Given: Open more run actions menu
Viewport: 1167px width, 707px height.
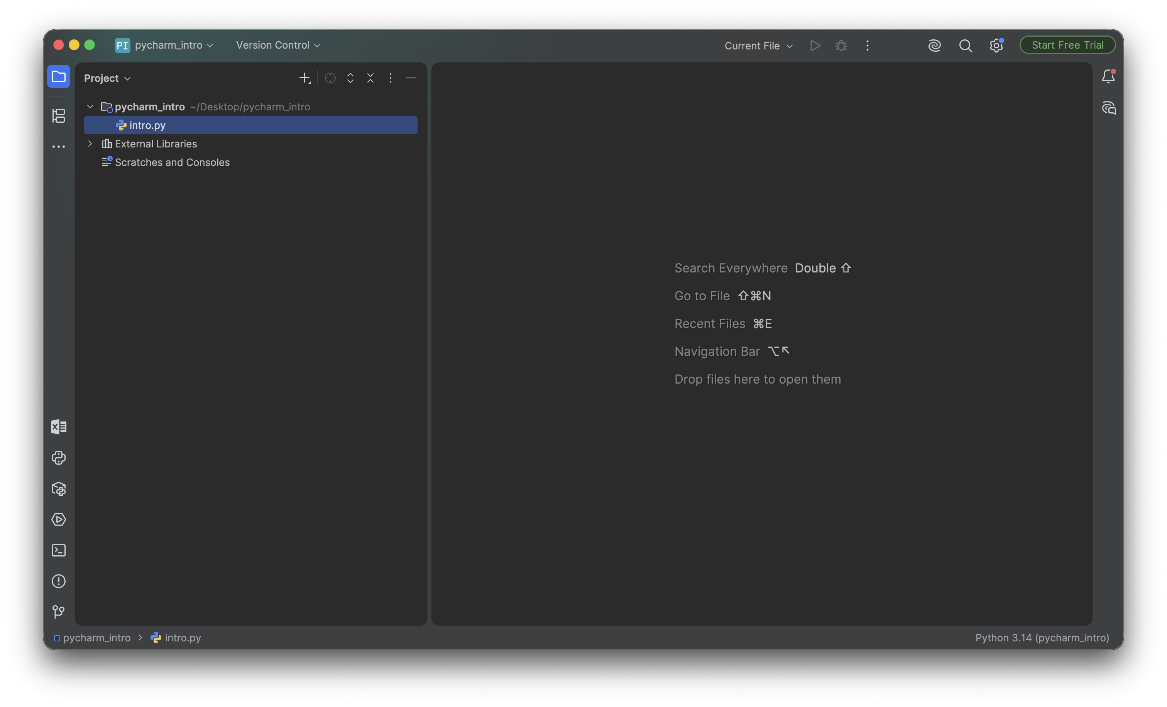Looking at the screenshot, I should 867,46.
